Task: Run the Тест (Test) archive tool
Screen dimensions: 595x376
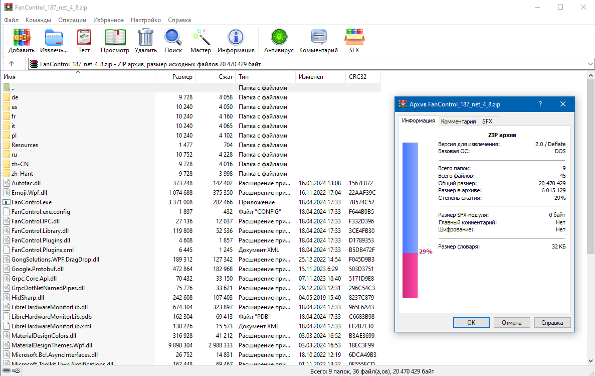Action: (x=84, y=40)
